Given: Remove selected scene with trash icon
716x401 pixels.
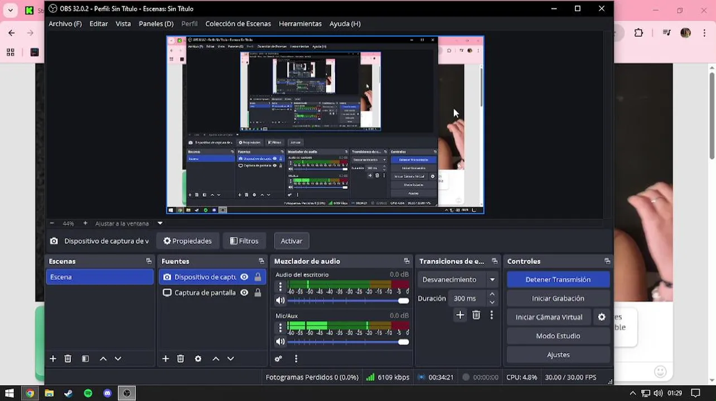Looking at the screenshot, I should (x=68, y=359).
